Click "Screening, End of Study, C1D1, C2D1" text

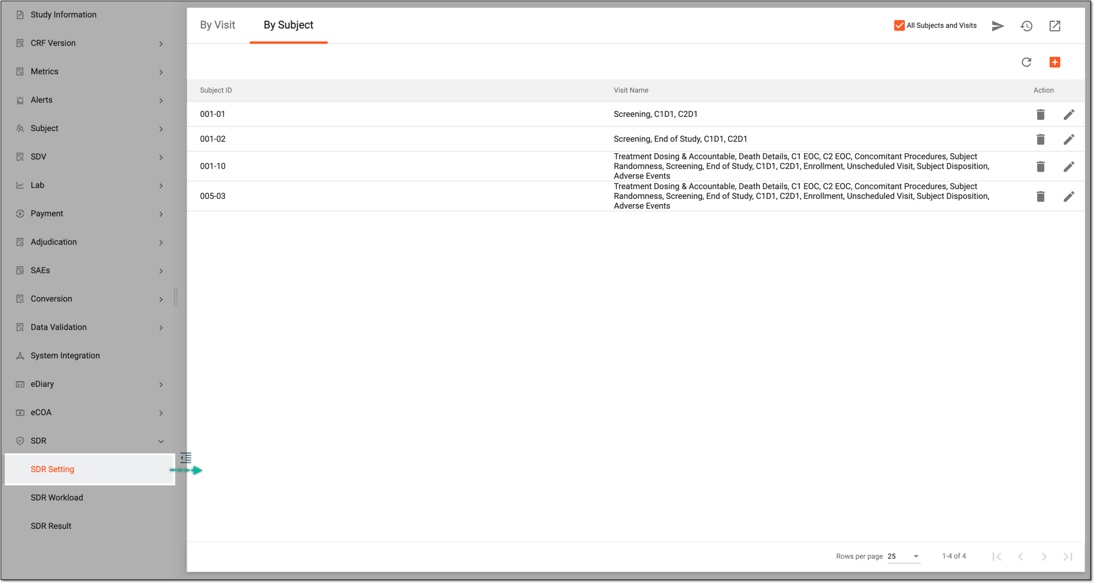pyautogui.click(x=680, y=139)
